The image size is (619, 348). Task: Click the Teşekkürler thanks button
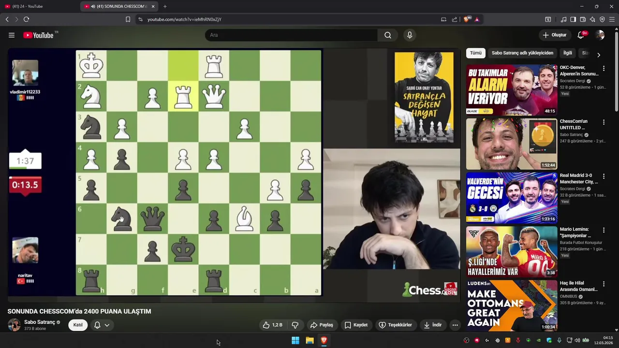click(x=395, y=325)
